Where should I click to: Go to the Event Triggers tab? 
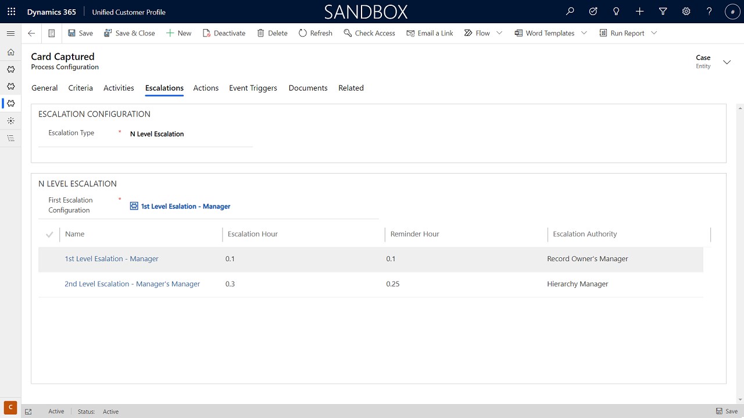(x=253, y=88)
